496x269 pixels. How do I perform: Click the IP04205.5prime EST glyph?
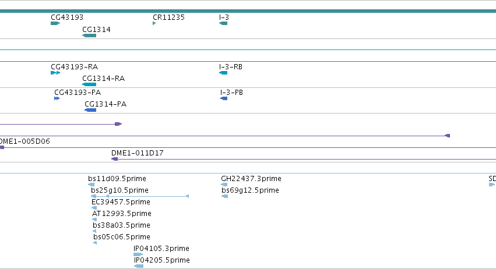(x=139, y=266)
